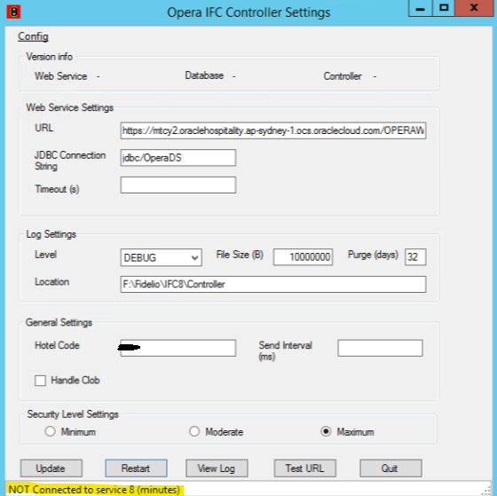Click the Quit button

click(390, 468)
